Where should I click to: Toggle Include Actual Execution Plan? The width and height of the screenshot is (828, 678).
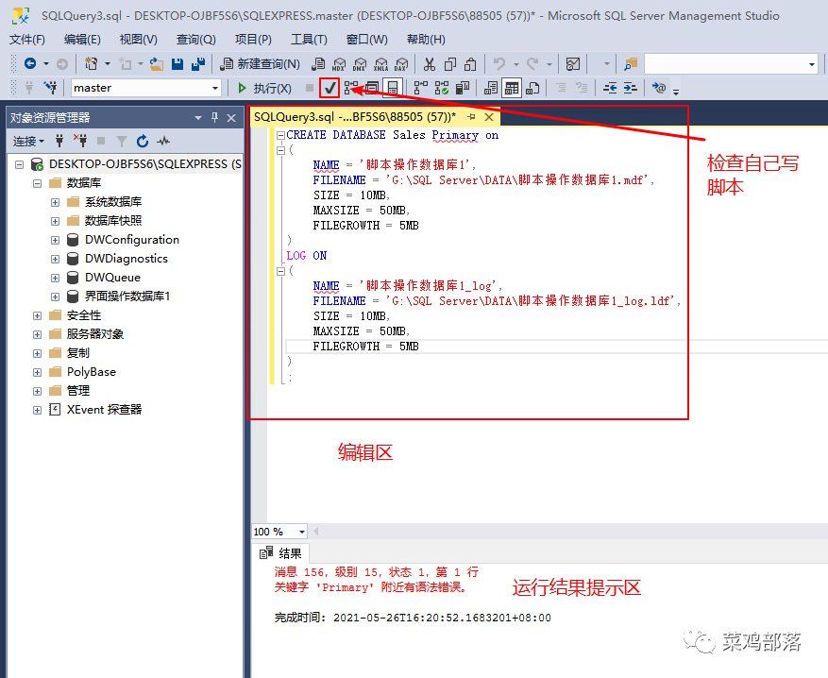click(420, 88)
